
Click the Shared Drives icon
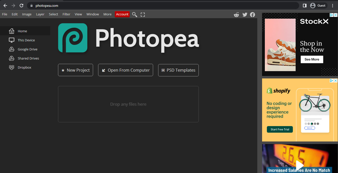tap(12, 58)
